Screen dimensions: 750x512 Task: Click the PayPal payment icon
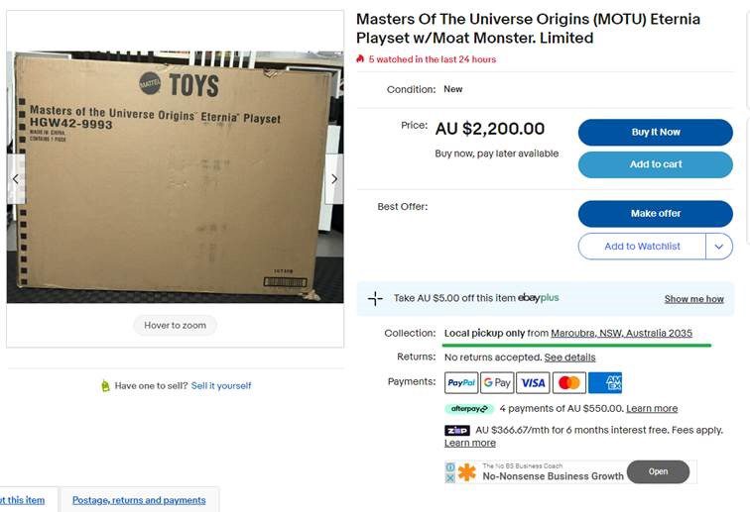pos(461,382)
